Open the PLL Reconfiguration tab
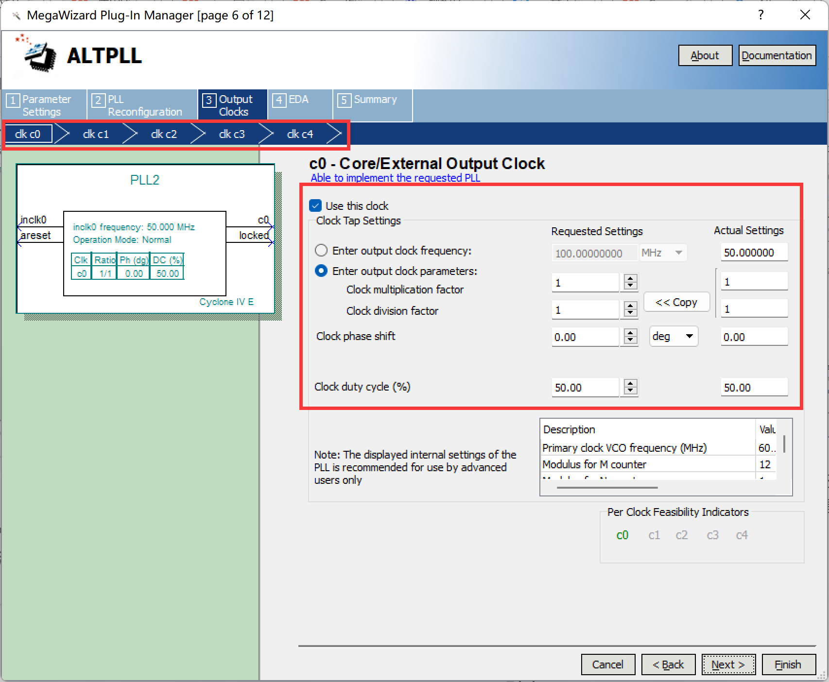 tap(142, 105)
